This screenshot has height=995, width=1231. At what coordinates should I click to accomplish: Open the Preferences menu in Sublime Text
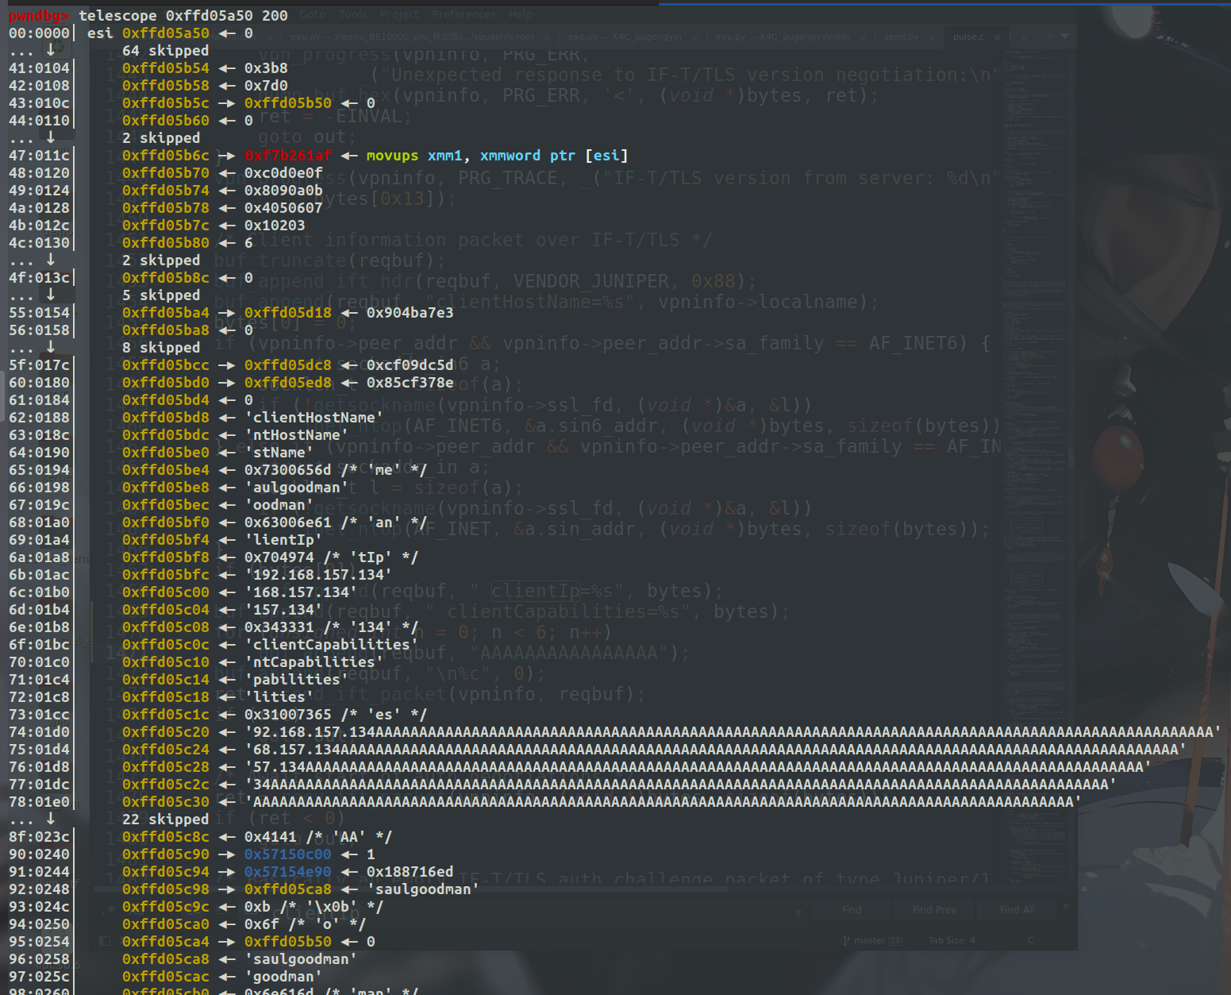[x=464, y=14]
